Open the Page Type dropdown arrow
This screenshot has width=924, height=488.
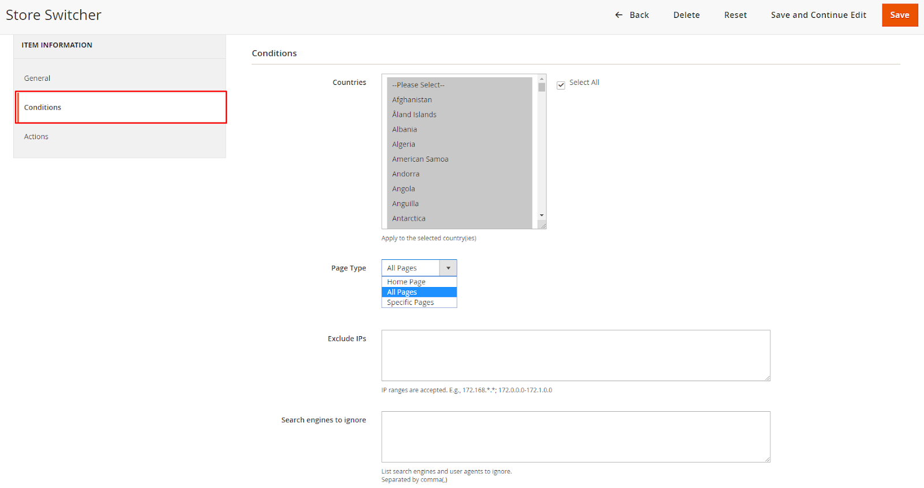(448, 268)
